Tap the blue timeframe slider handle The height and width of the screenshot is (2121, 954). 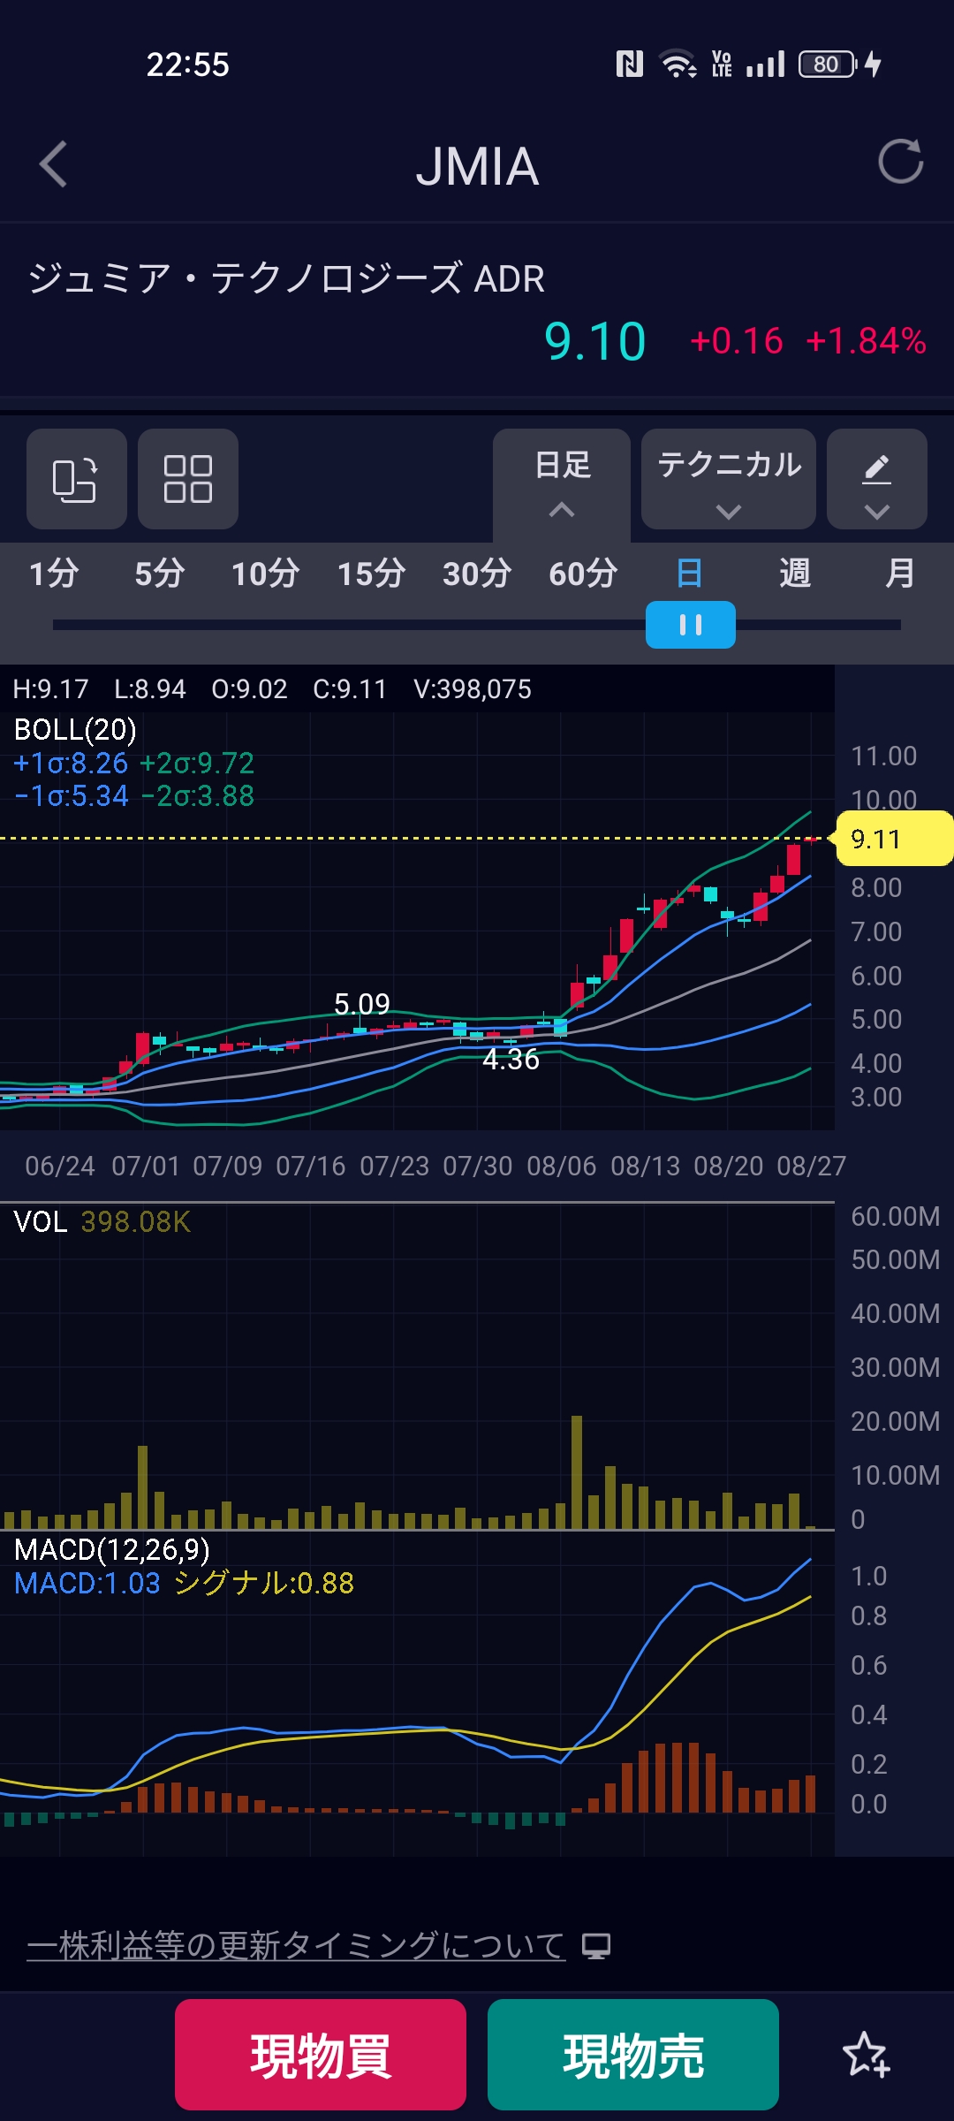pos(691,625)
